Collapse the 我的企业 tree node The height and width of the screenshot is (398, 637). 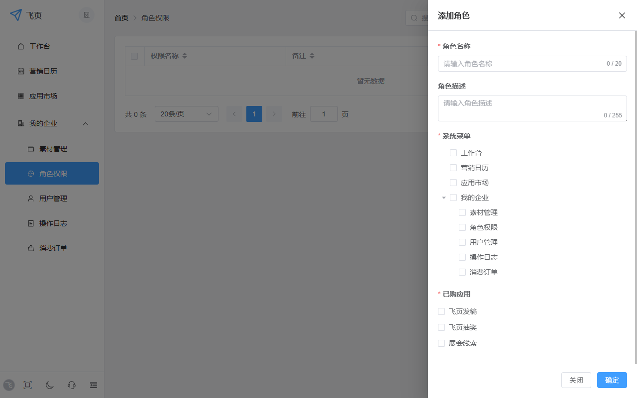click(x=444, y=198)
